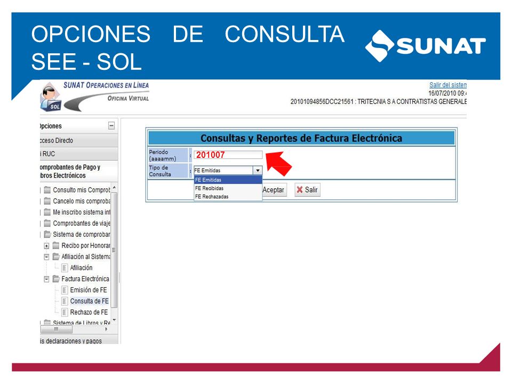Click Salir del sistema link
512x384 pixels.
(447, 85)
